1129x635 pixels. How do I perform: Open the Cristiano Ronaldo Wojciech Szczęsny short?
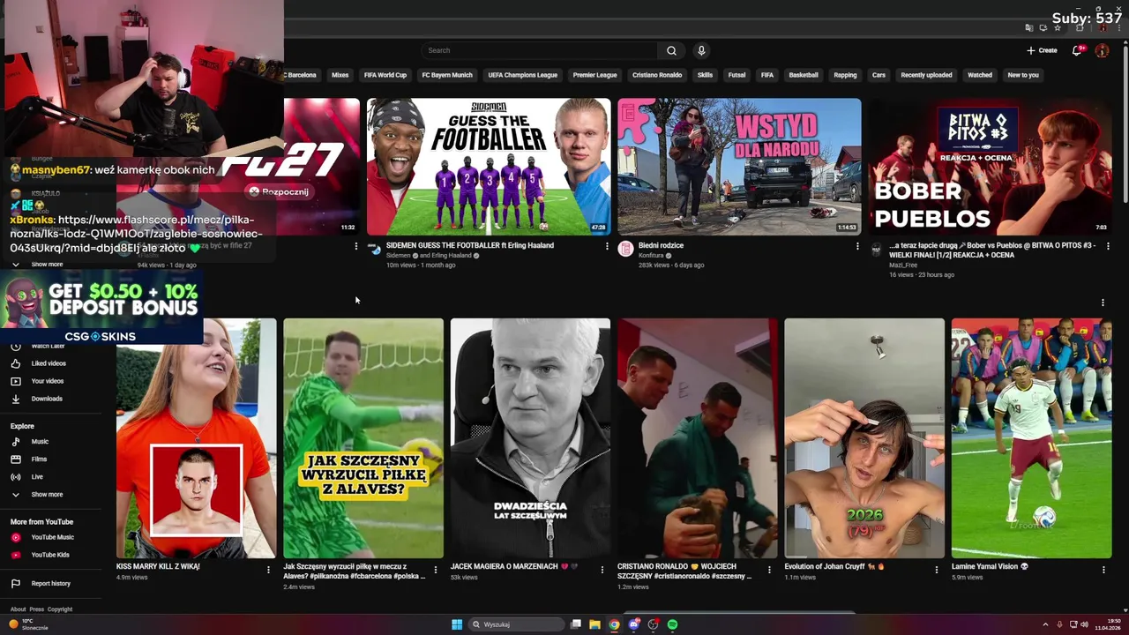(x=698, y=438)
